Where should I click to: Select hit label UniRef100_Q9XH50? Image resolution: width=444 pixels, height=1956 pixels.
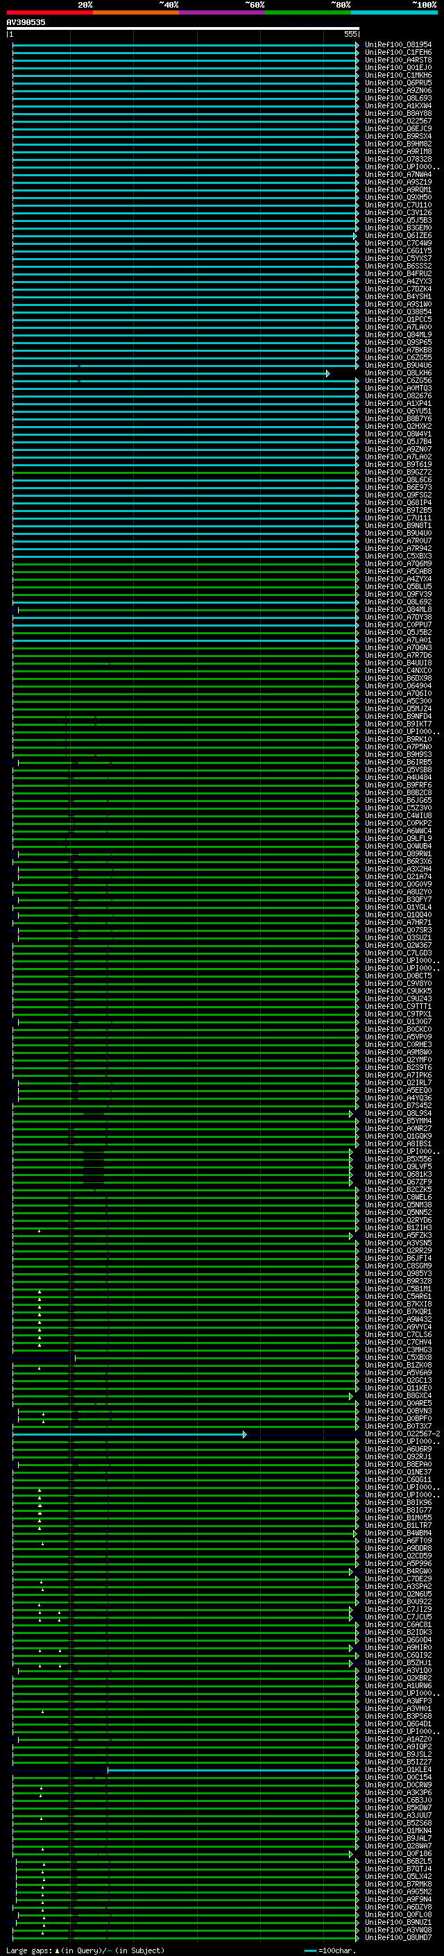398,198
